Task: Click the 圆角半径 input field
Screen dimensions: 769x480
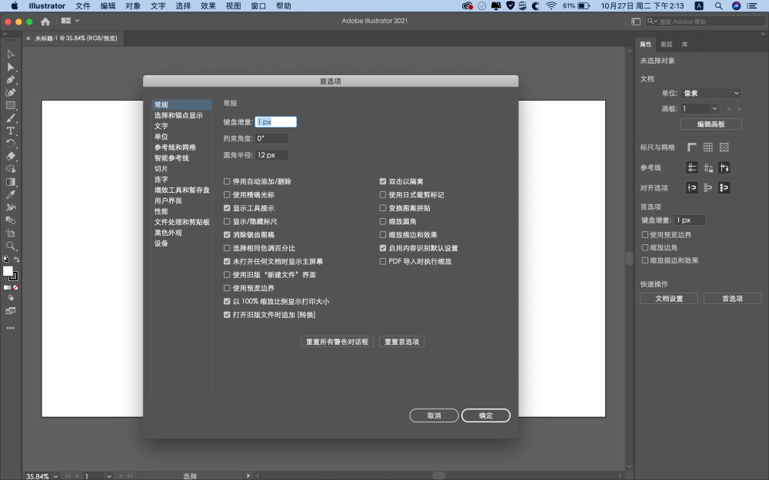Action: (x=271, y=155)
